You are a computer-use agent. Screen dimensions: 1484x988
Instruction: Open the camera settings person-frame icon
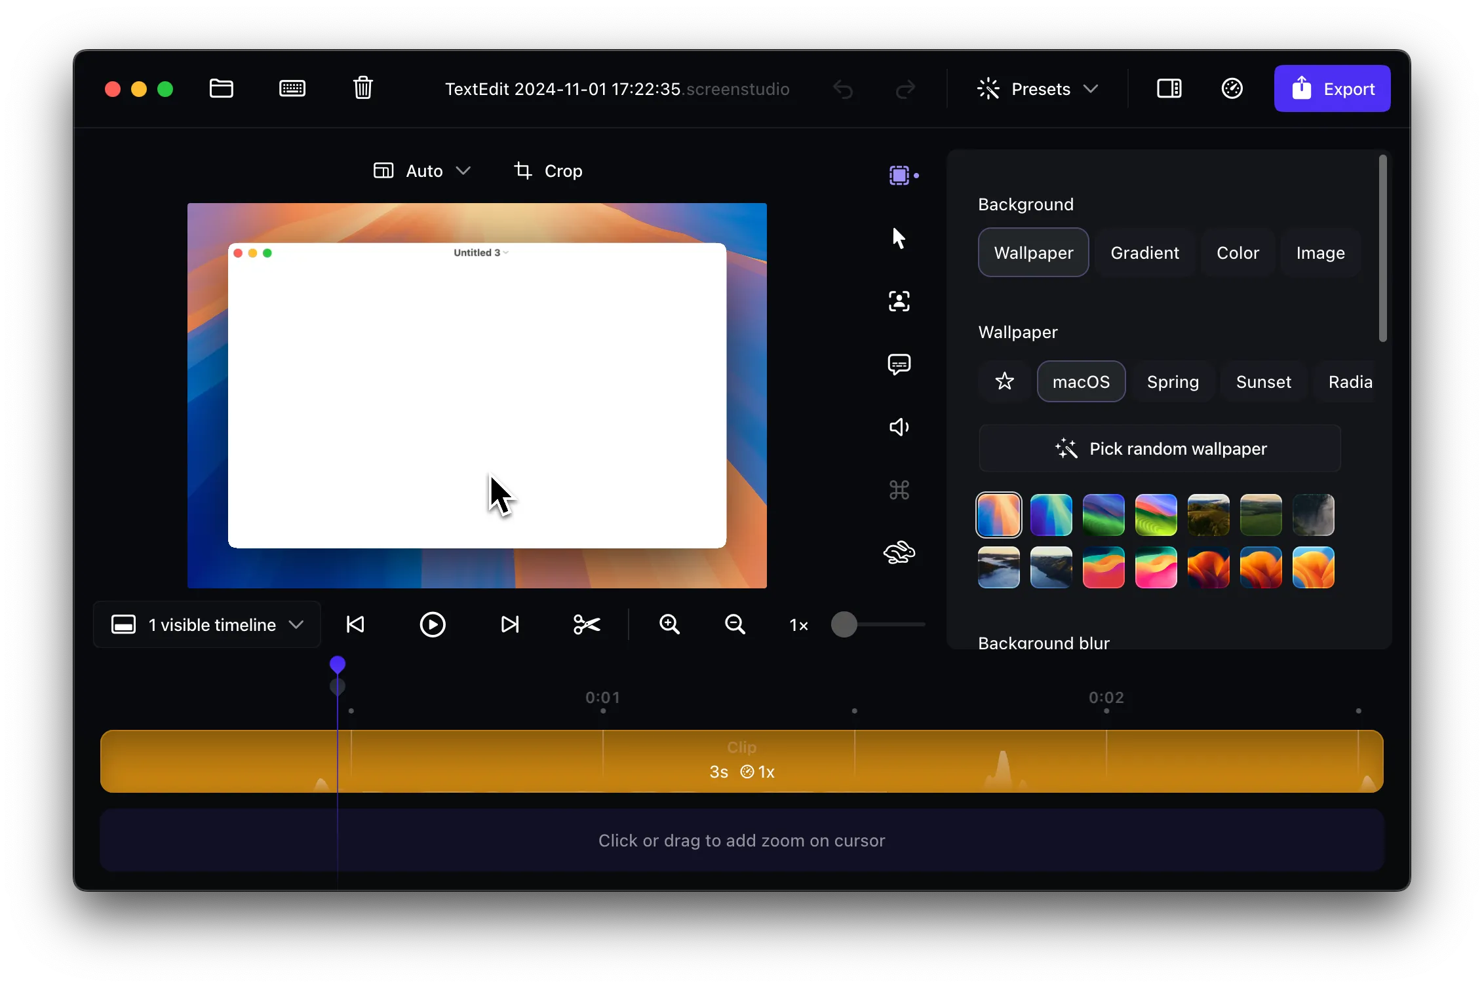[x=899, y=301]
